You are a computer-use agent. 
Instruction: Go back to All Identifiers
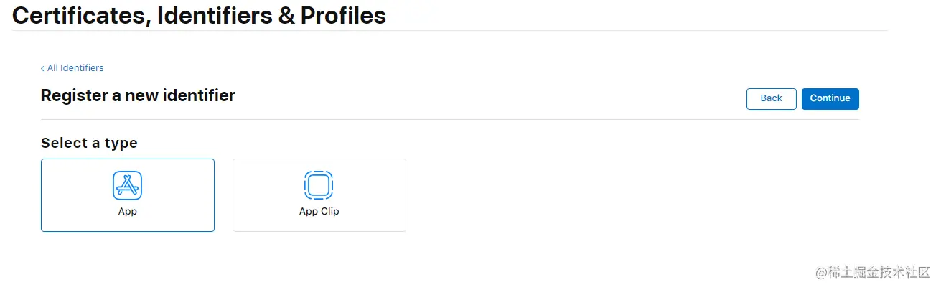pos(75,68)
